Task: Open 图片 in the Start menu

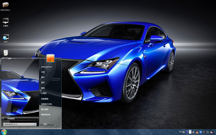Action: pyautogui.click(x=43, y=77)
